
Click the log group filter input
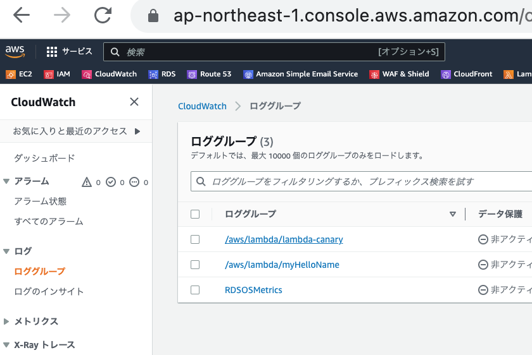362,181
